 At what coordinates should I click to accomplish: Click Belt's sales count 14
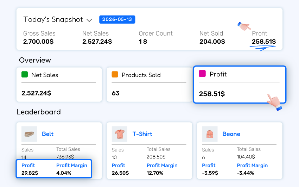pyautogui.click(x=24, y=157)
